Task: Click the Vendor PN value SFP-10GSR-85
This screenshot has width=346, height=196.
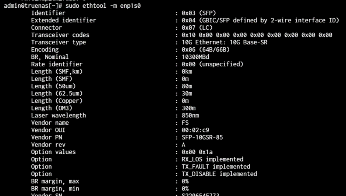Action: (x=202, y=138)
